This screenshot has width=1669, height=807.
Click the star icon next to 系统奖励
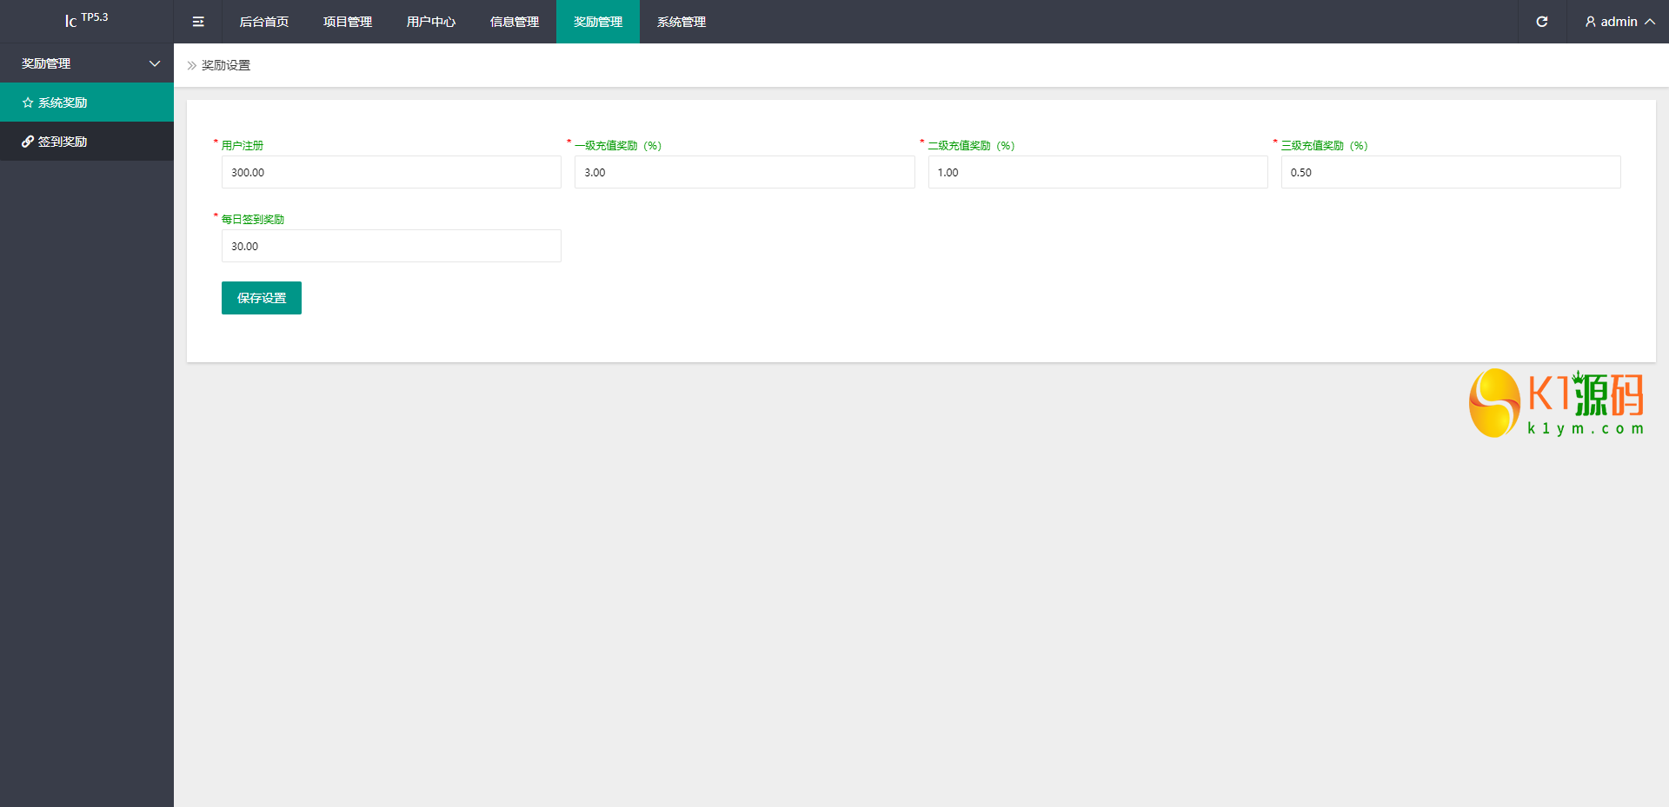pyautogui.click(x=28, y=103)
